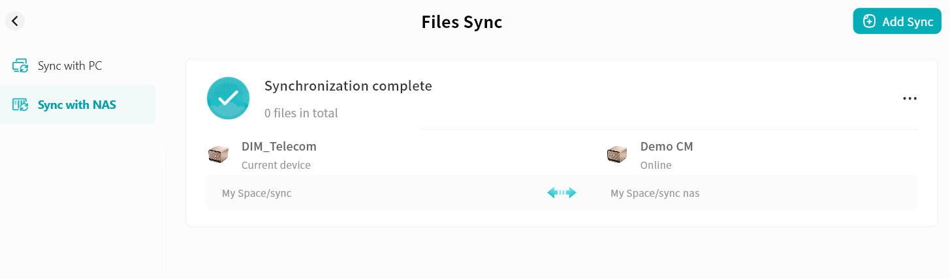Click the plus icon in Add Sync
Image resolution: width=950 pixels, height=279 pixels.
pos(869,22)
